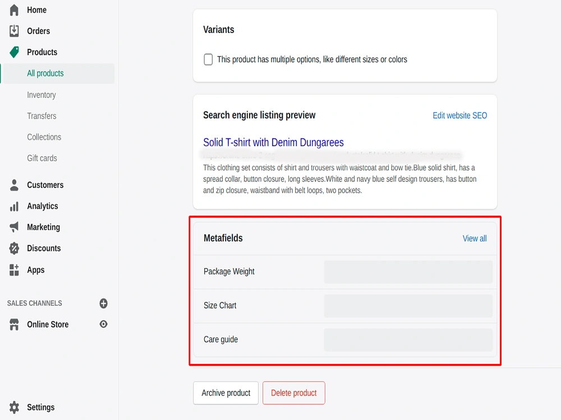Click the Search engine listing preview heading
This screenshot has width=561, height=420.
(259, 115)
